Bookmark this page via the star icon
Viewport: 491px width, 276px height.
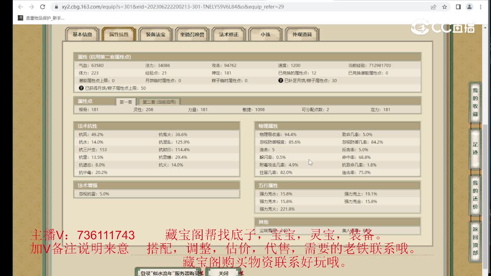click(444, 7)
